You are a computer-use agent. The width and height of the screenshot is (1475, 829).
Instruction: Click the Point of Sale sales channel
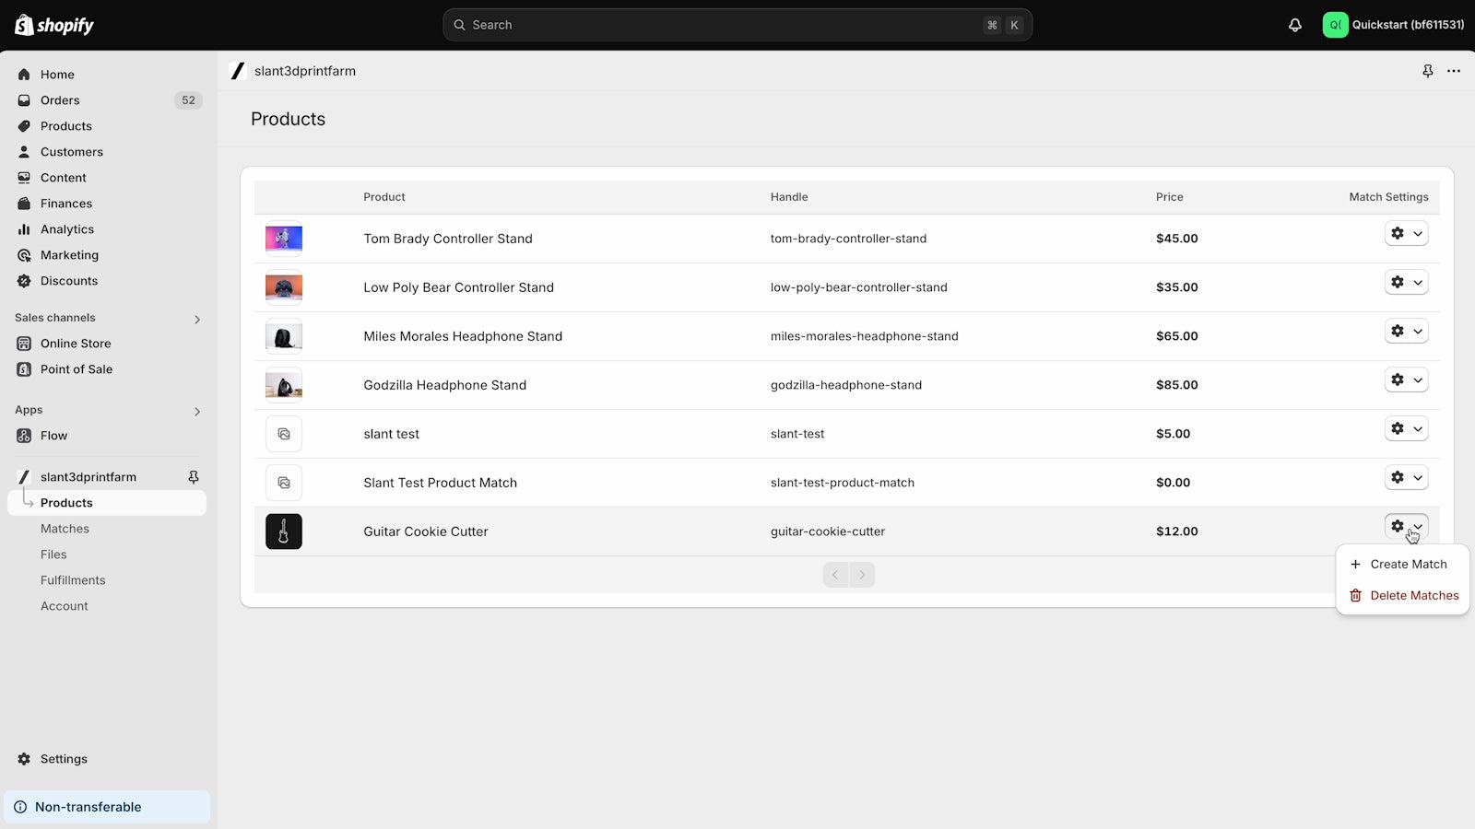point(76,368)
